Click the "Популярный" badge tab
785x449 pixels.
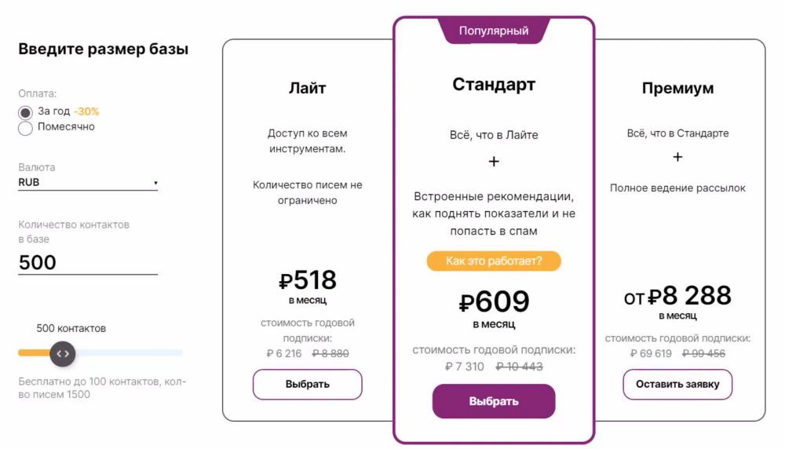[494, 31]
